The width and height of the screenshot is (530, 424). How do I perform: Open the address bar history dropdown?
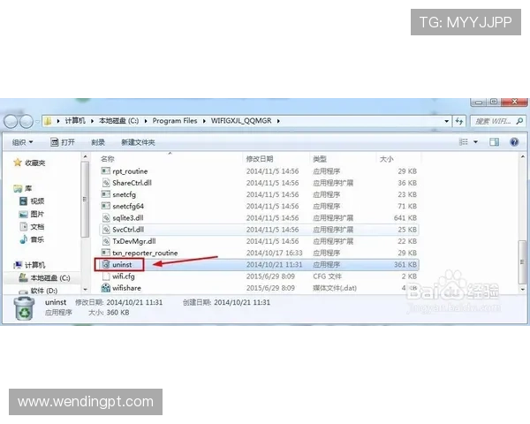(446, 121)
